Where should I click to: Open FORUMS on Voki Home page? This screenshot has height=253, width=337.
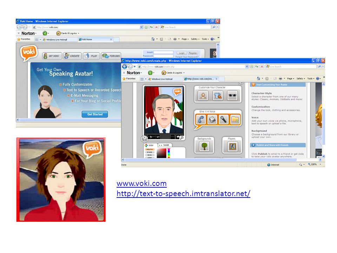111,56
